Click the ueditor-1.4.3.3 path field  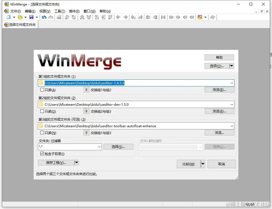click(x=136, y=83)
